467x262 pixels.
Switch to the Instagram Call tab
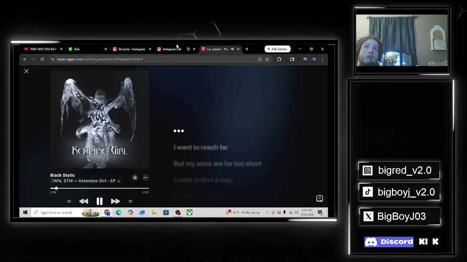coord(171,49)
